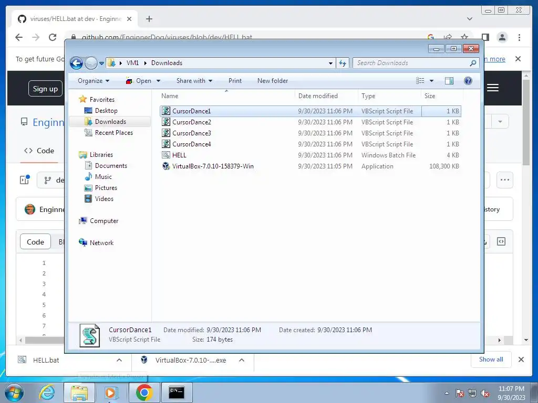Click the Explorer Forward navigation arrow

tap(91, 63)
